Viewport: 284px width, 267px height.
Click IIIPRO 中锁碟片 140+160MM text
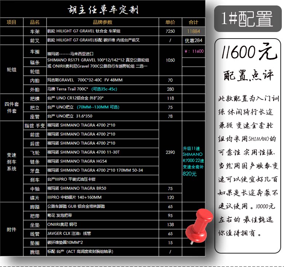point(74,198)
